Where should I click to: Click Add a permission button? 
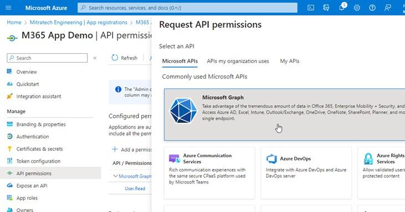pos(132,149)
